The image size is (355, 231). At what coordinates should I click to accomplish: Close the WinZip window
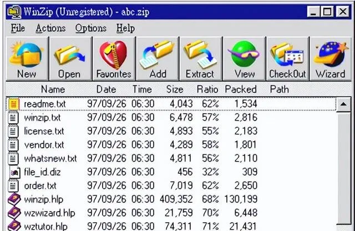pos(343,12)
